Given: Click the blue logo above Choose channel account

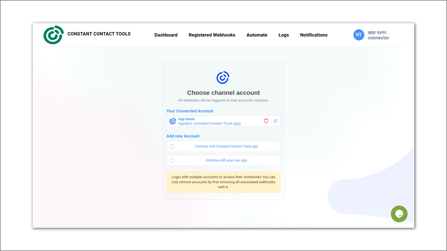Looking at the screenshot, I should [x=223, y=77].
